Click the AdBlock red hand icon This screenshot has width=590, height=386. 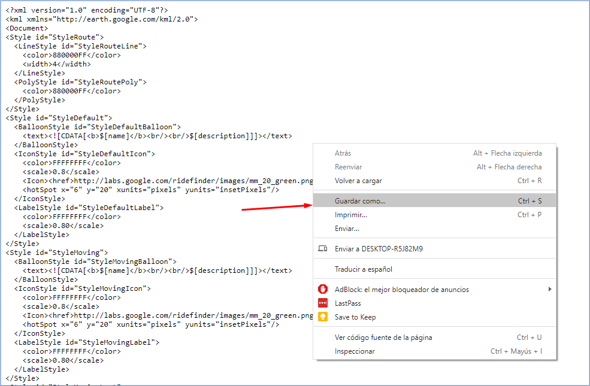tap(323, 290)
